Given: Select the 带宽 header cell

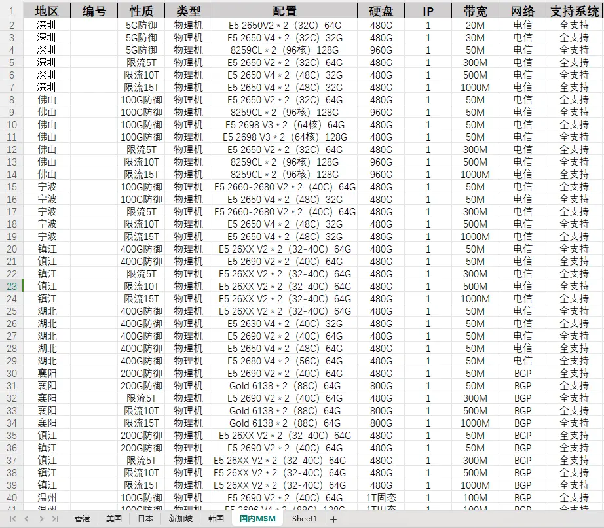Looking at the screenshot, I should click(475, 10).
